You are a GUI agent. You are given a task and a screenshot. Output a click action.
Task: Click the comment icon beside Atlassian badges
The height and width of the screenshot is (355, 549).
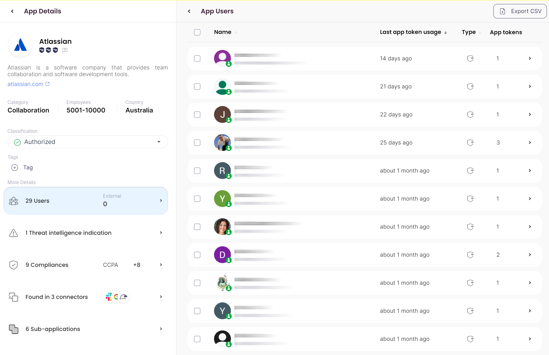pyautogui.click(x=65, y=50)
